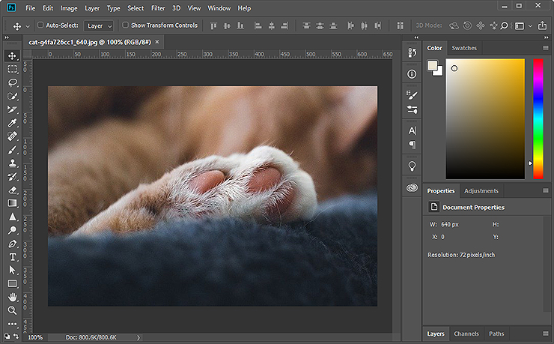Switch to the Swatches tab
This screenshot has width=554, height=344.
click(464, 48)
